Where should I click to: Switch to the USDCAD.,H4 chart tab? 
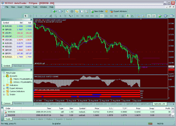coord(87,104)
